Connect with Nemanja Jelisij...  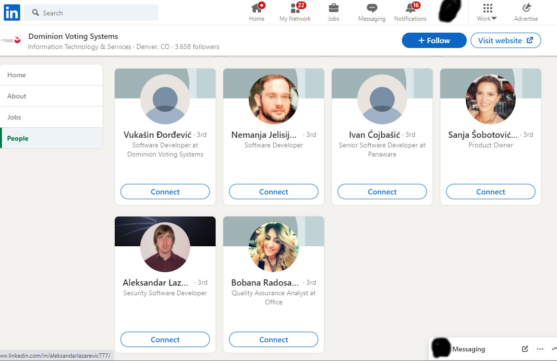274,192
